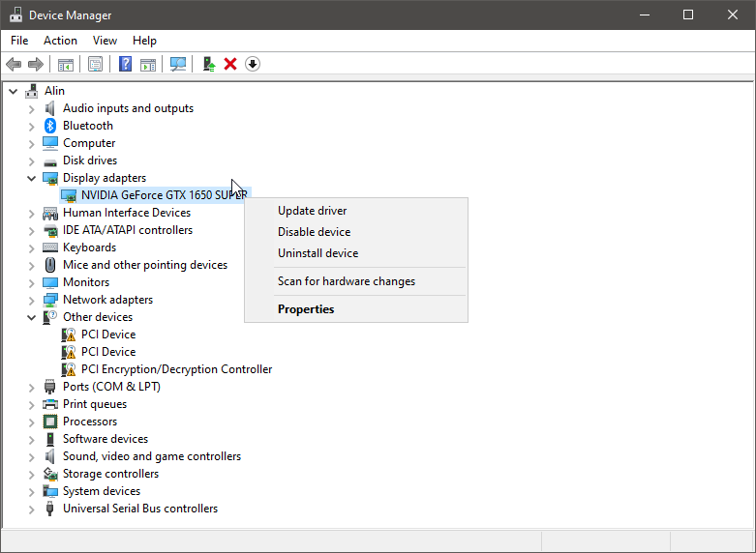Select the Software devices label
Viewport: 756px width, 553px height.
coord(106,439)
